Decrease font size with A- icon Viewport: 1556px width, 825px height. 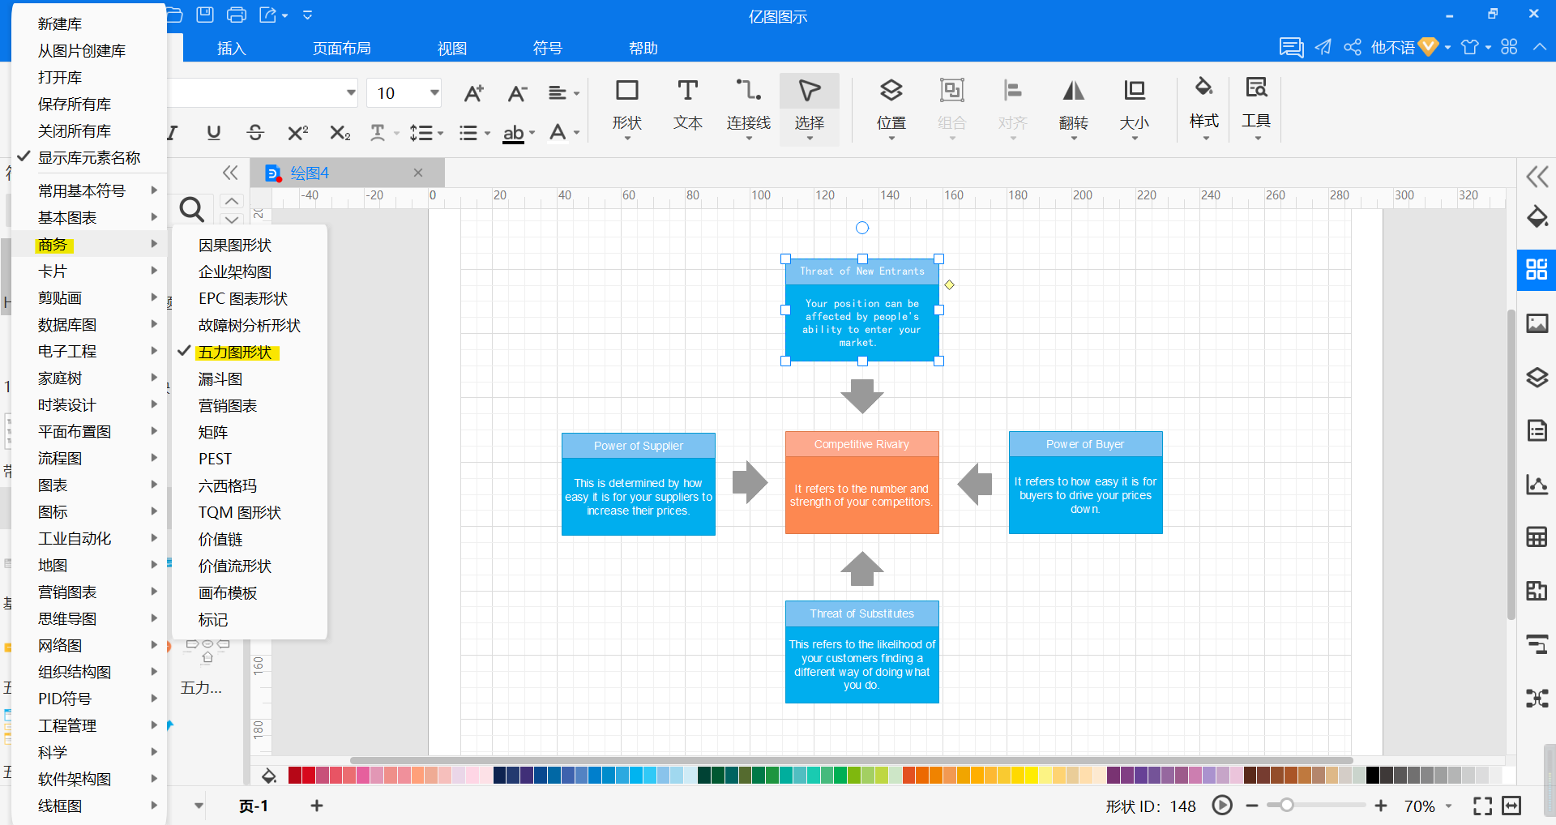click(517, 93)
